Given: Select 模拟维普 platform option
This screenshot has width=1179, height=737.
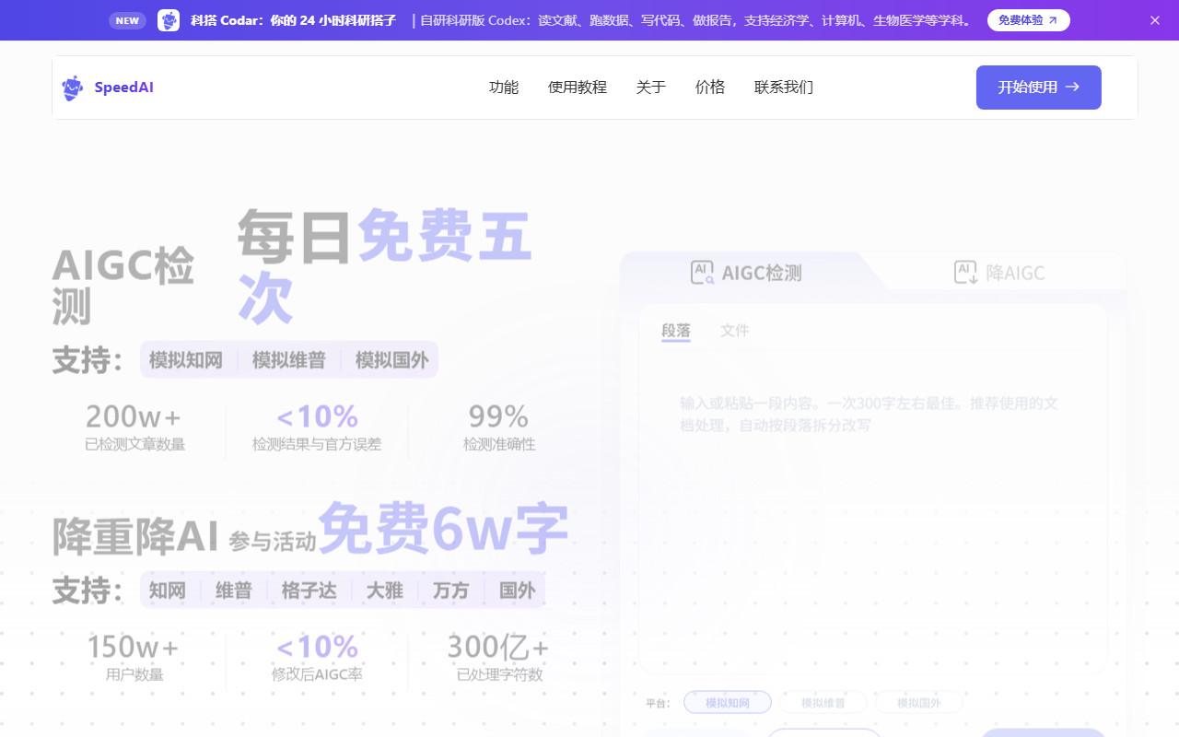Looking at the screenshot, I should point(823,703).
